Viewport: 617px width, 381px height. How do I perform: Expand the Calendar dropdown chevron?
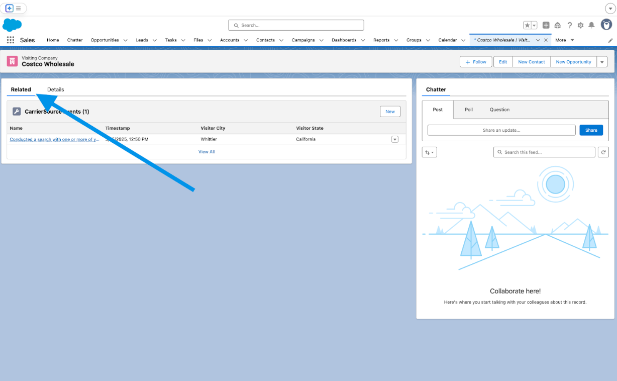[463, 40]
